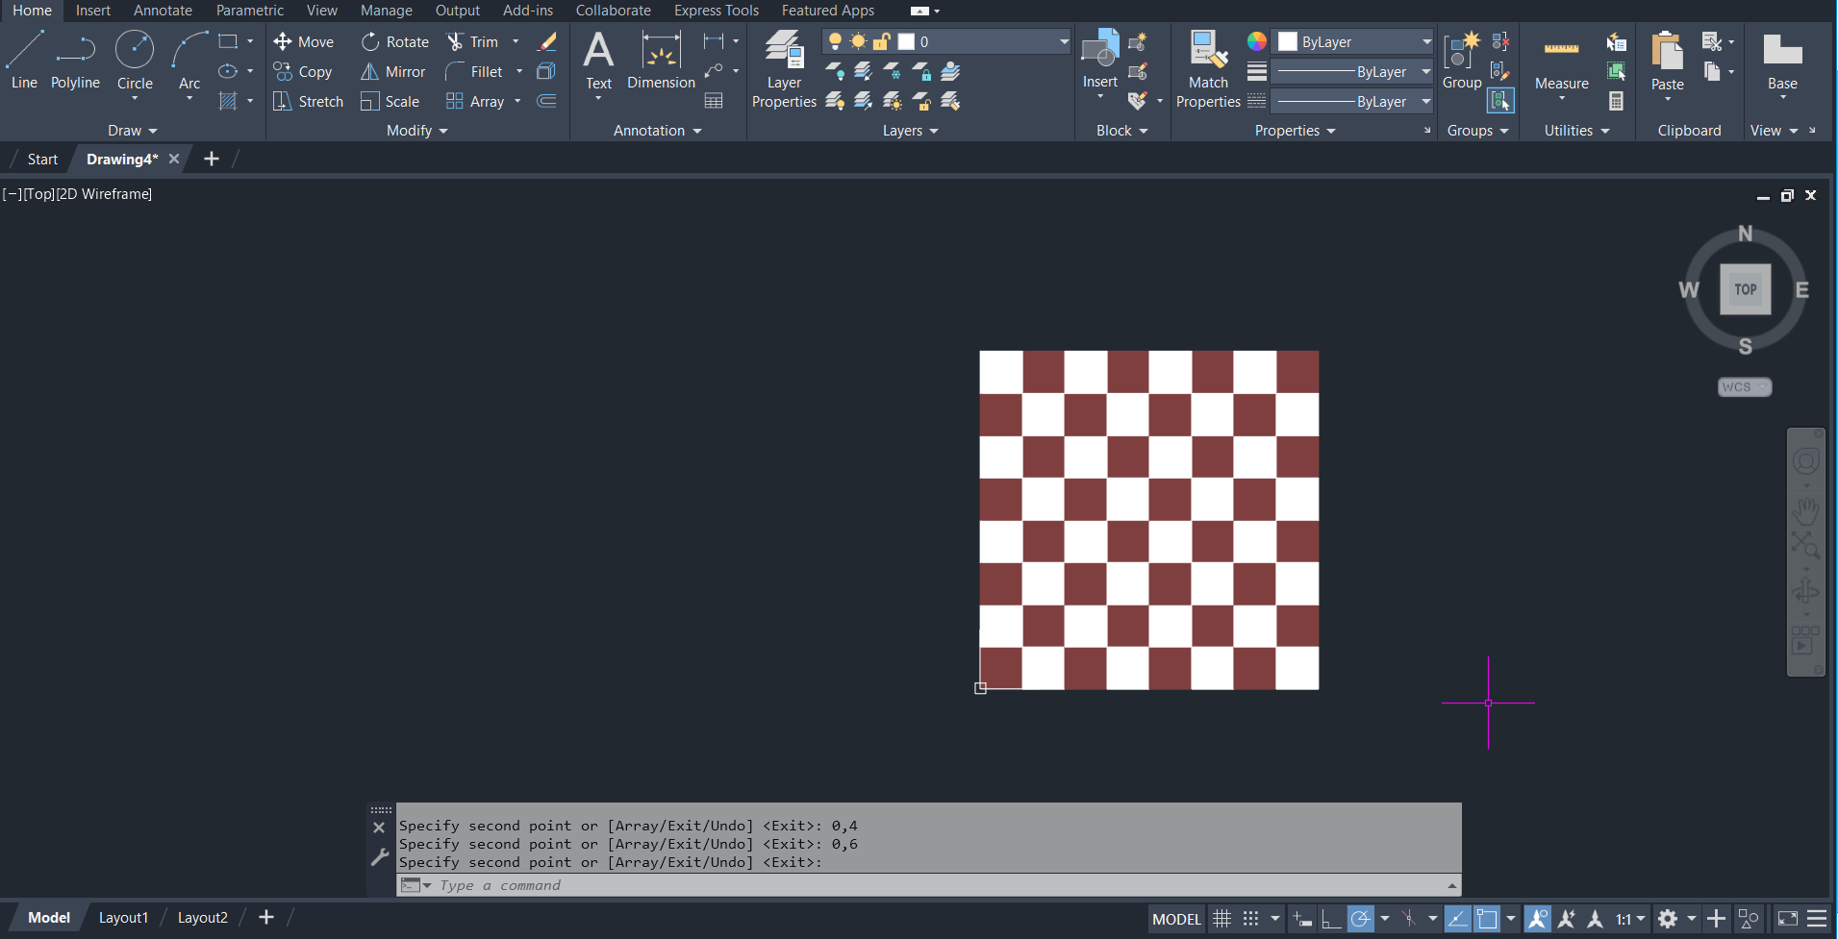Viewport: 1838px width, 939px height.
Task: Click the TOP face of ViewCube
Action: point(1745,289)
